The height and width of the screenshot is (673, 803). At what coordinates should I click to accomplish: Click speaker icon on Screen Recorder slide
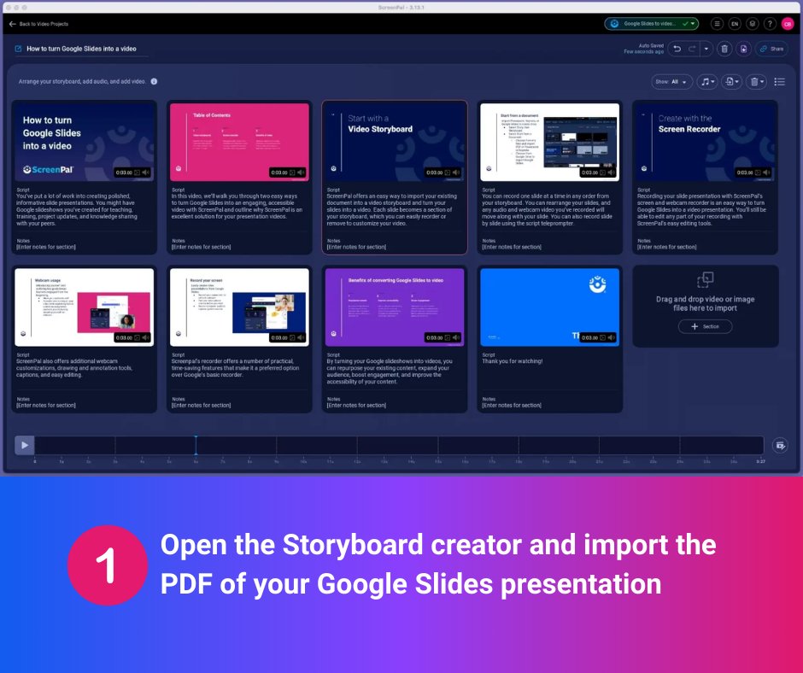(x=766, y=173)
